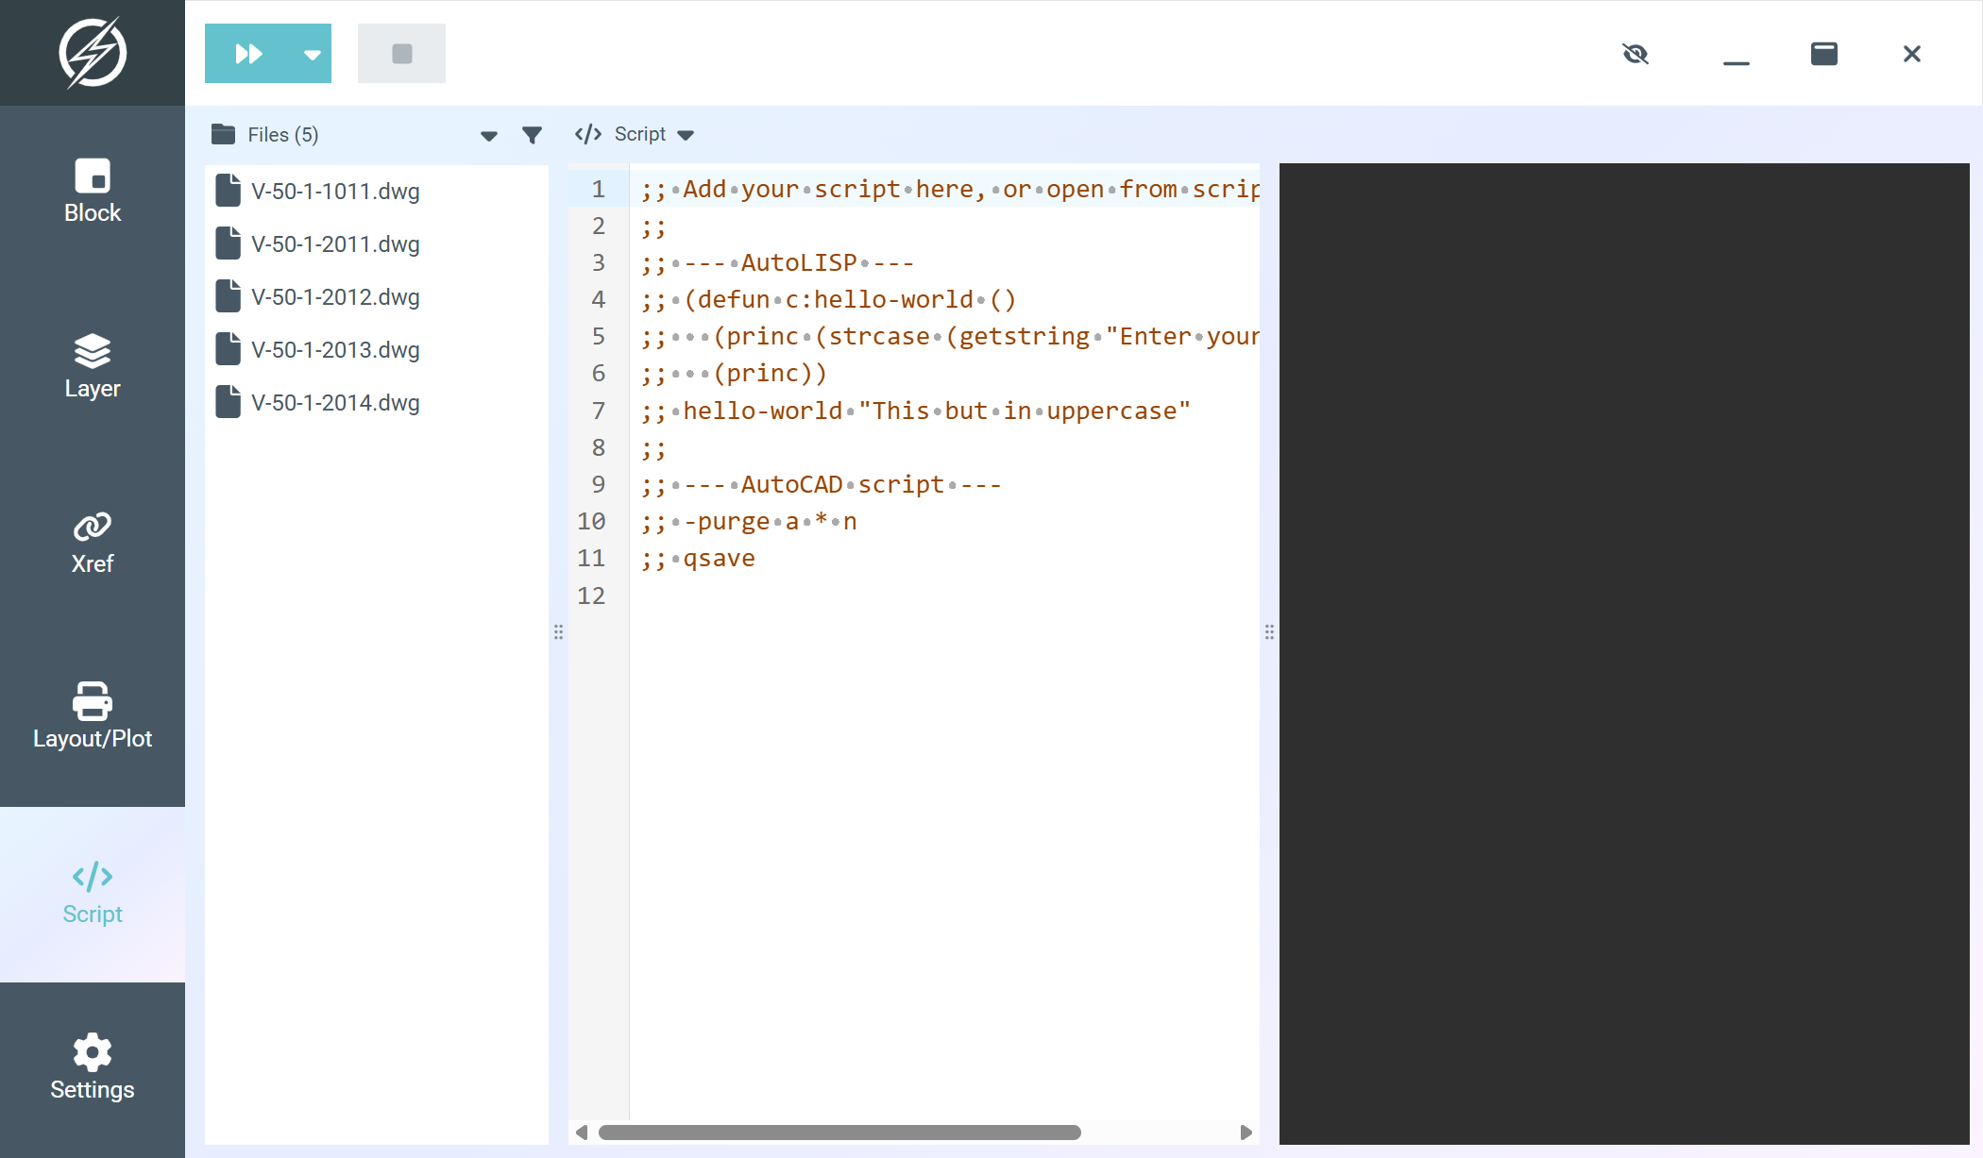Screen dimensions: 1983x1158
Task: Click the horizontal scrollbar thumb in editor
Action: click(x=839, y=1133)
